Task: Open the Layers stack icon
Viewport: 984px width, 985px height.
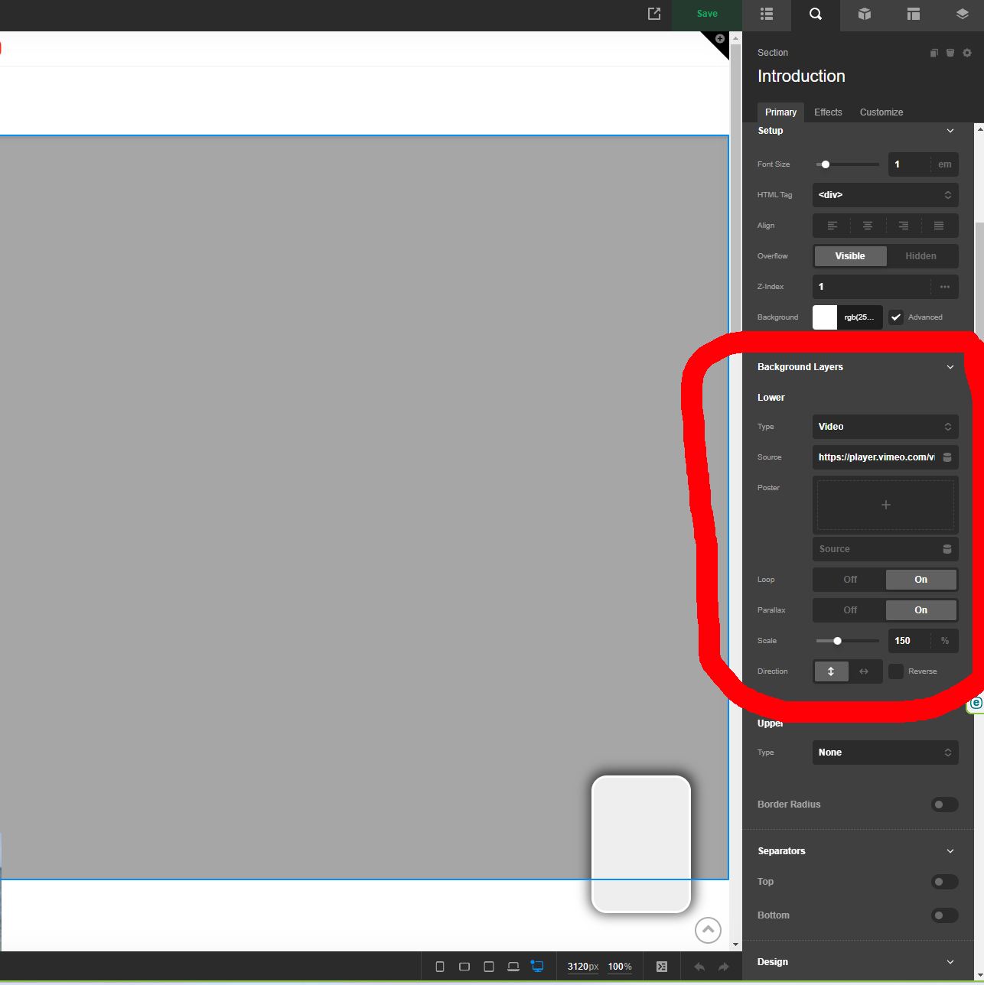Action: tap(962, 15)
